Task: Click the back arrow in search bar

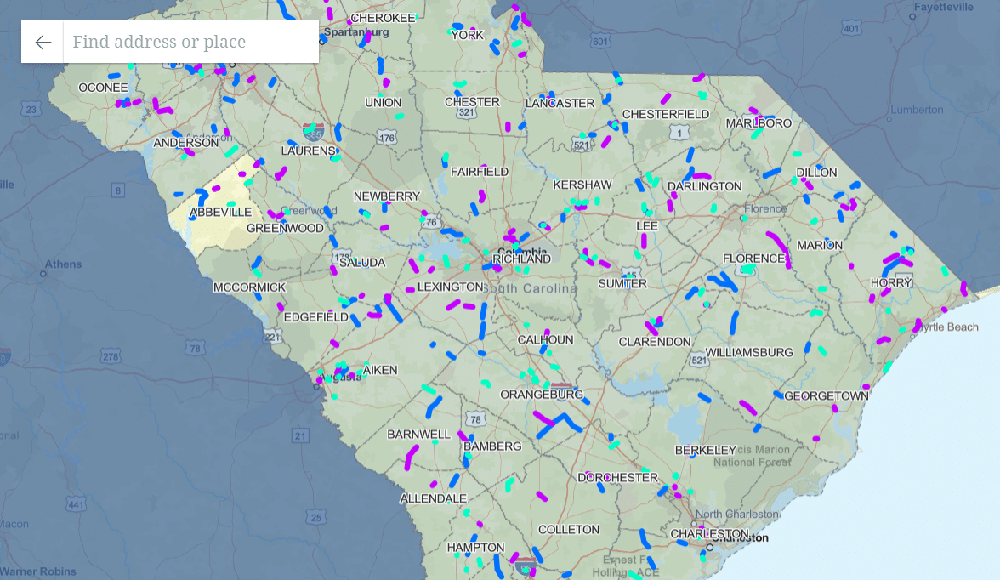Action: tap(43, 42)
